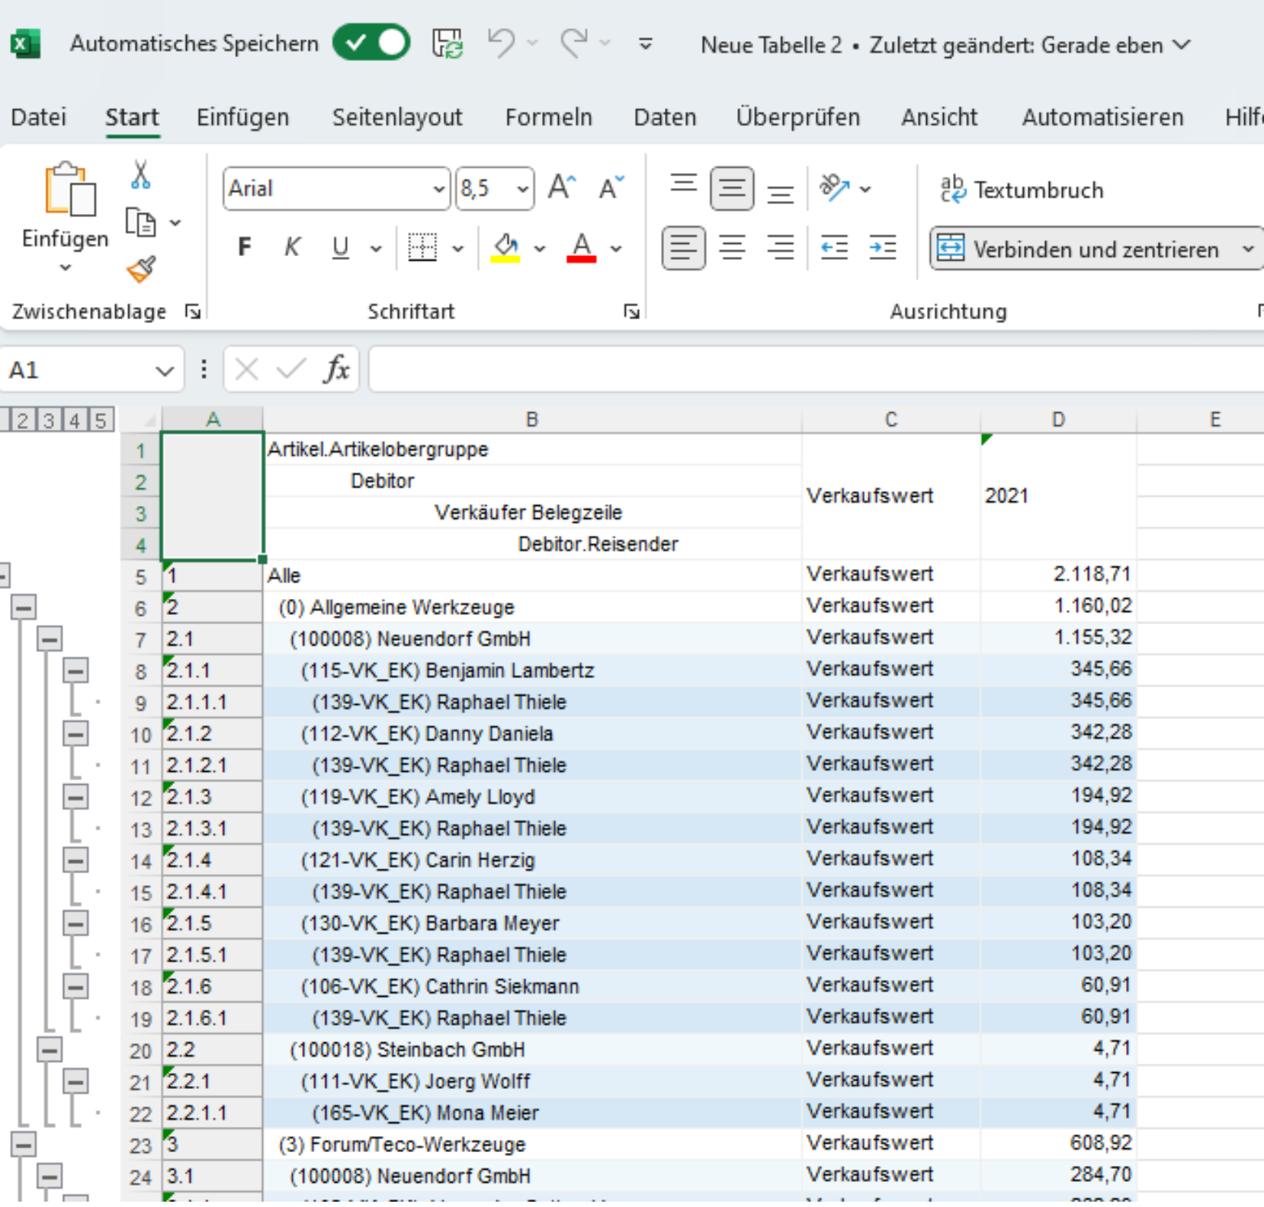Screen dimensions: 1264x1207
Task: Apply red font color to text
Action: 581,248
